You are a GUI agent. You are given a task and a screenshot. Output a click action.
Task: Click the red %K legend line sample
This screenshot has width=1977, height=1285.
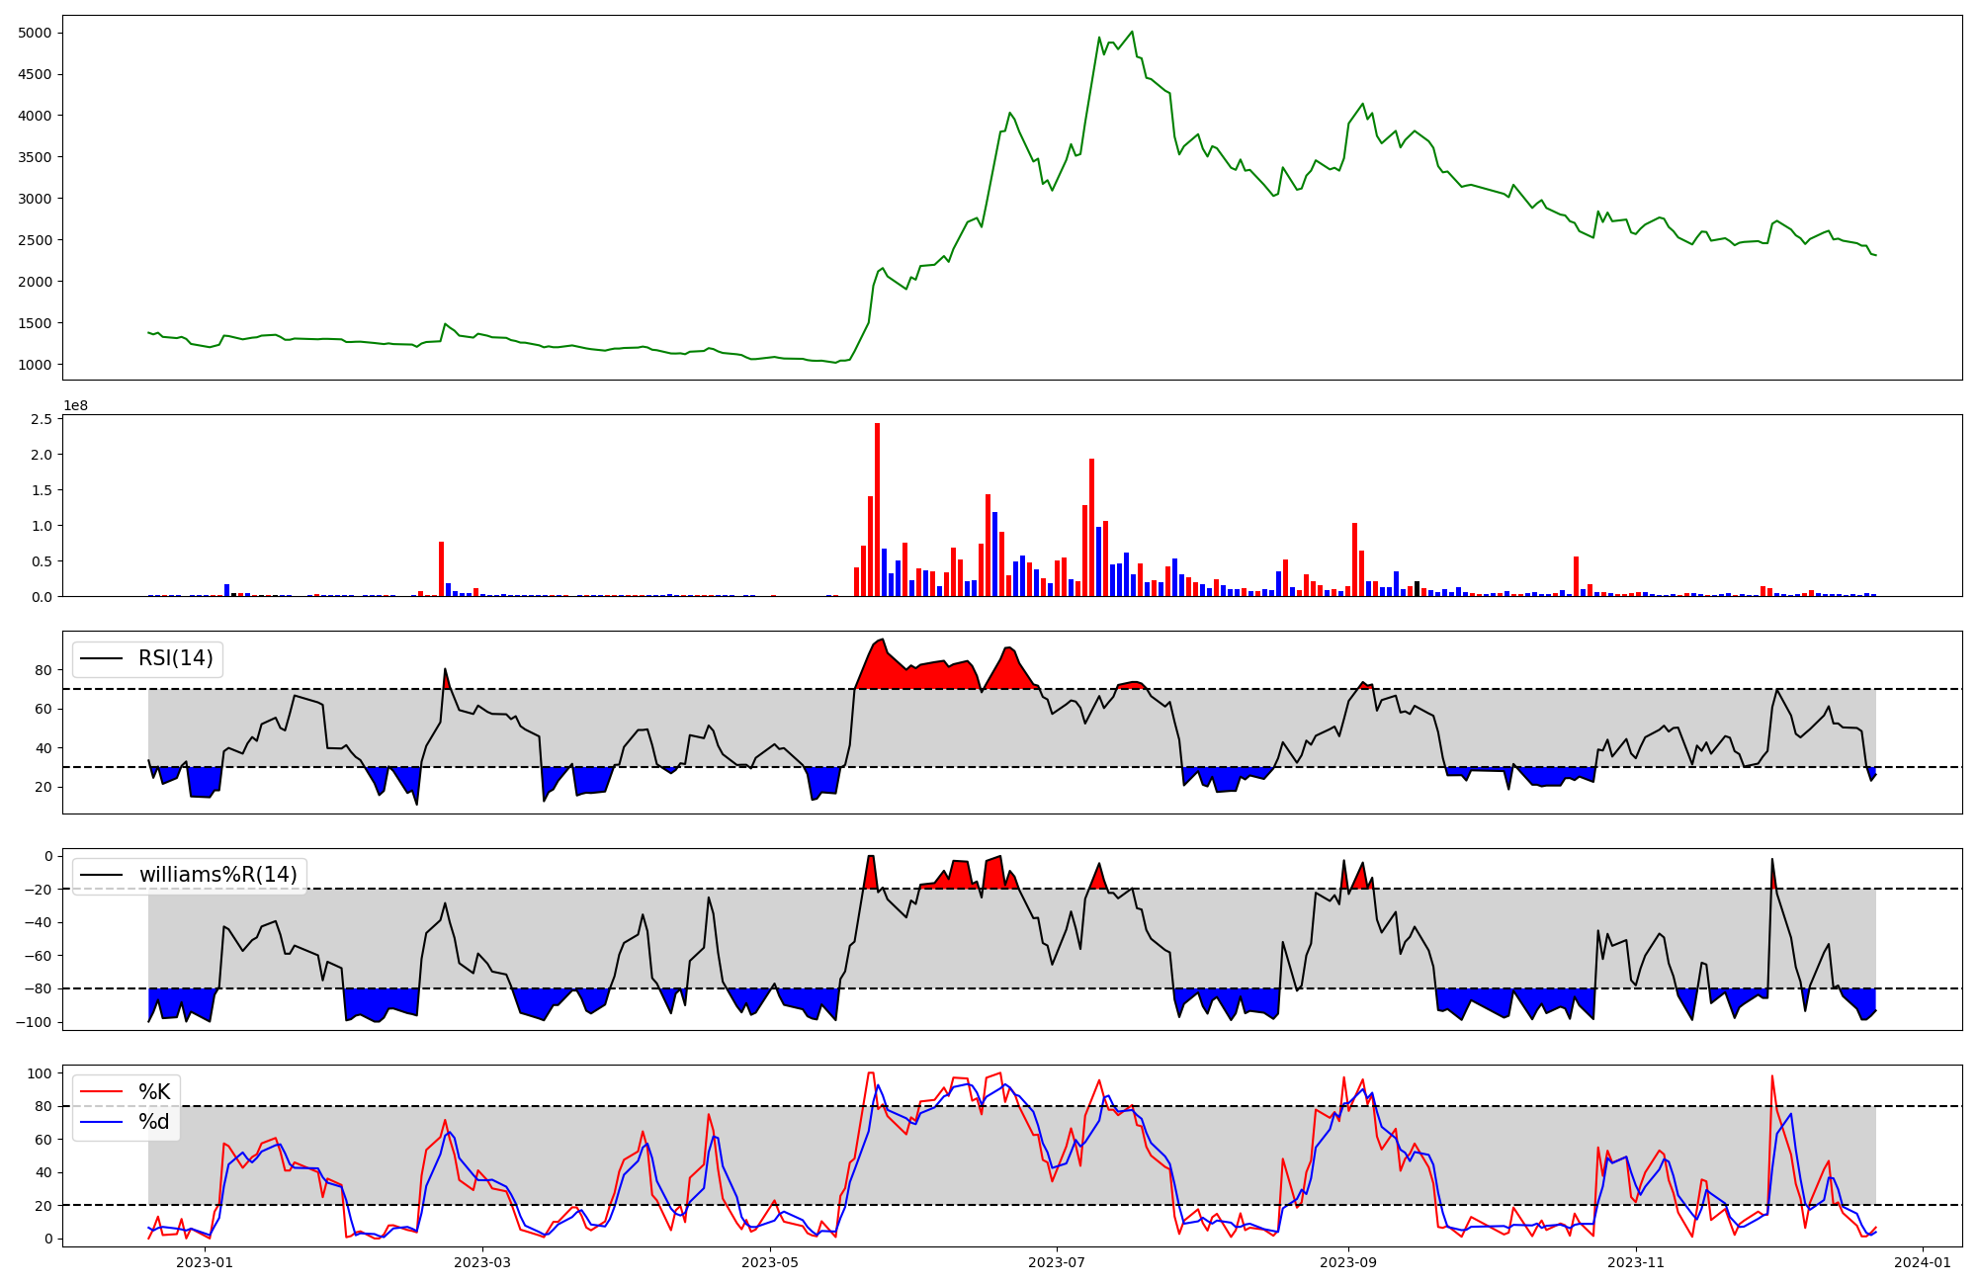(101, 1092)
